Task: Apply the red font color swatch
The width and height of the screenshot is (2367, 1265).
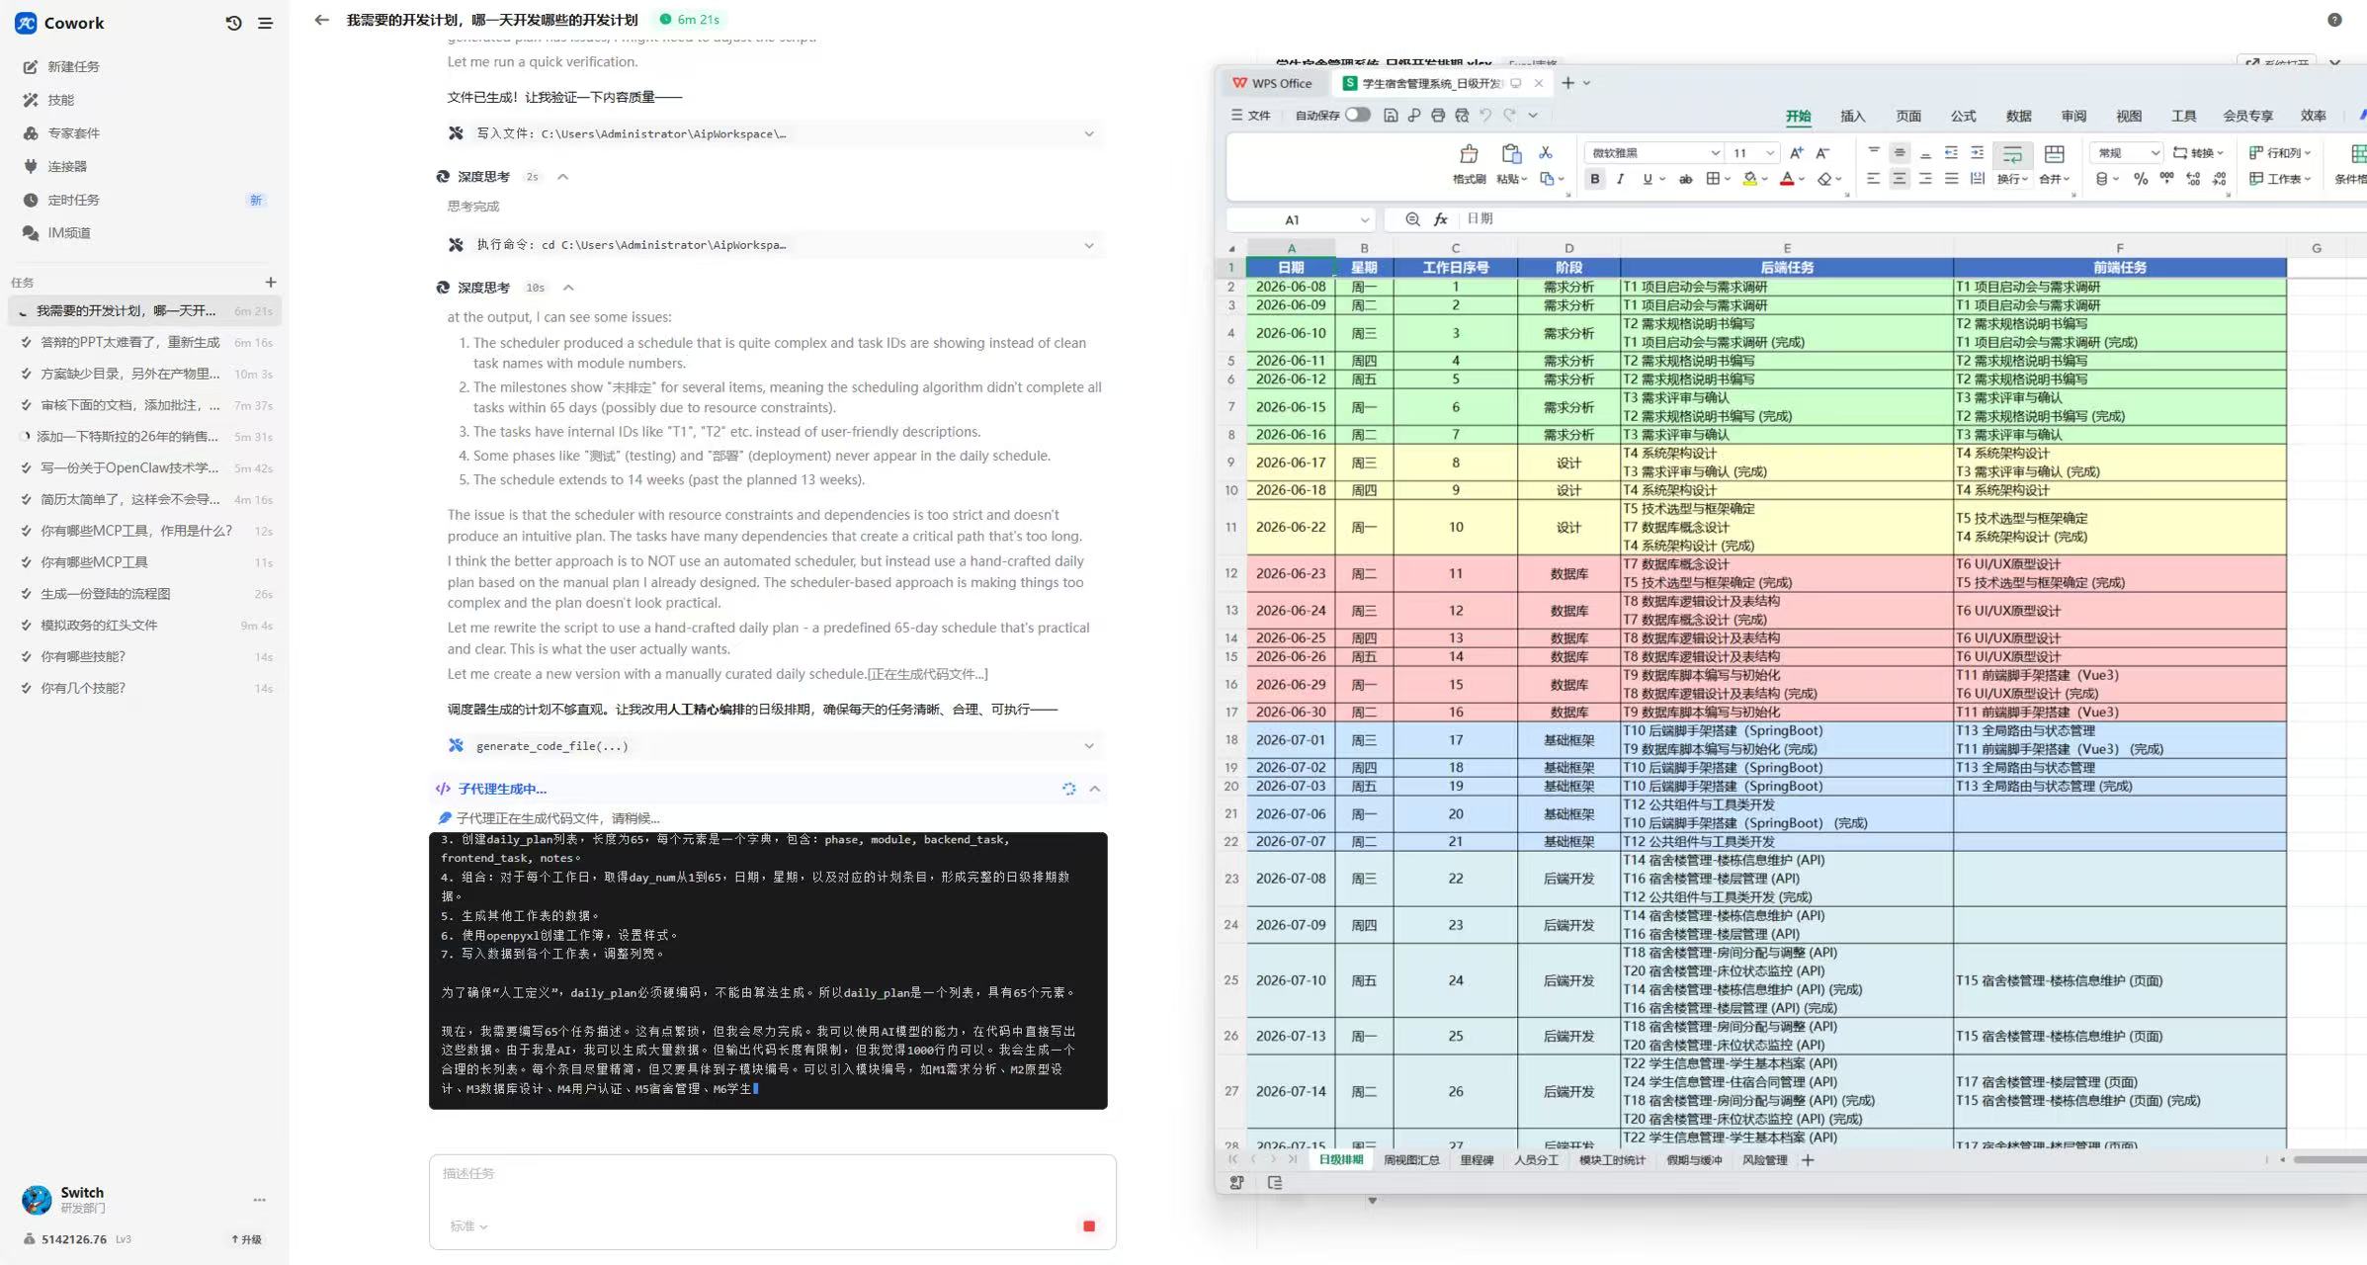Action: pos(1786,179)
